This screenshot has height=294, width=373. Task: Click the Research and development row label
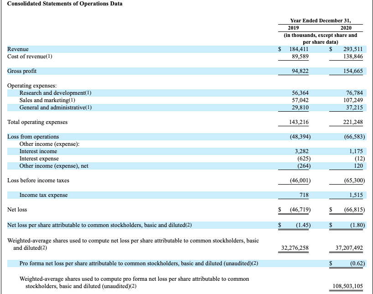click(x=56, y=93)
